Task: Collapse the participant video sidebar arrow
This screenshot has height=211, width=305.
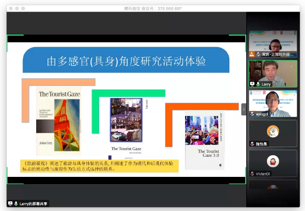Action: (244, 110)
